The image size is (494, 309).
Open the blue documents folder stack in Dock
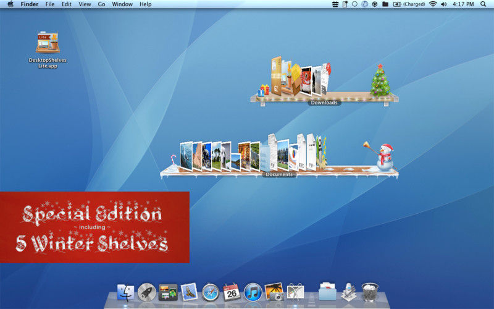(327, 292)
